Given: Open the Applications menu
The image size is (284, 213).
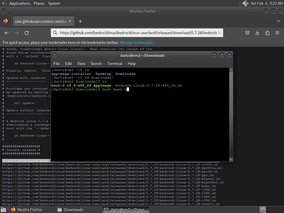Looking at the screenshot, I should pos(20,3).
